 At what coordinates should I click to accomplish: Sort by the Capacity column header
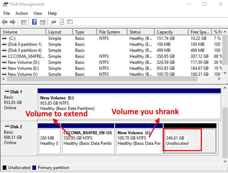coord(171,32)
